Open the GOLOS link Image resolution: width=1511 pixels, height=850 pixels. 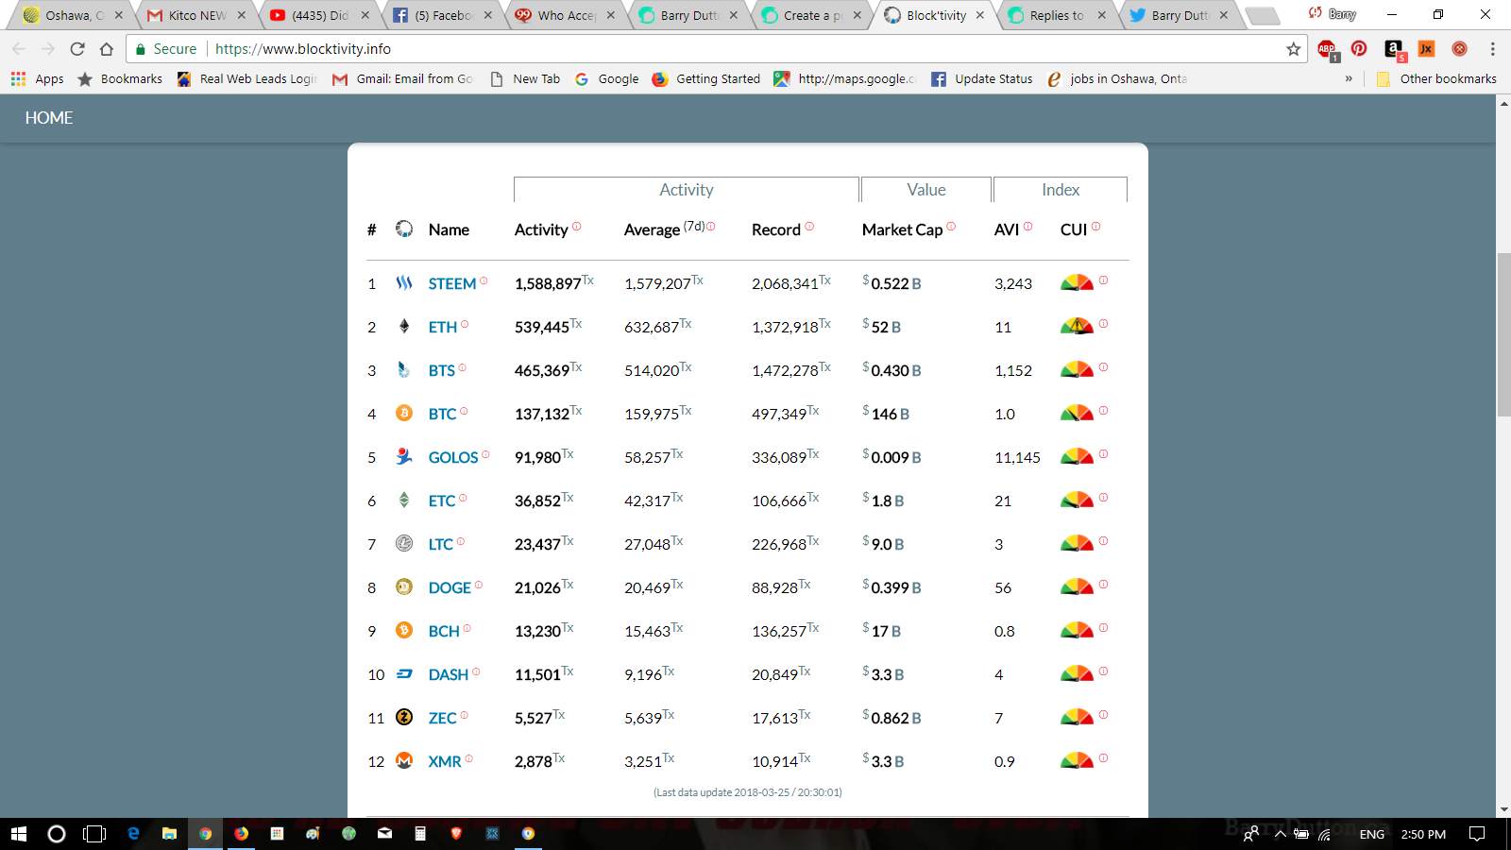453,457
